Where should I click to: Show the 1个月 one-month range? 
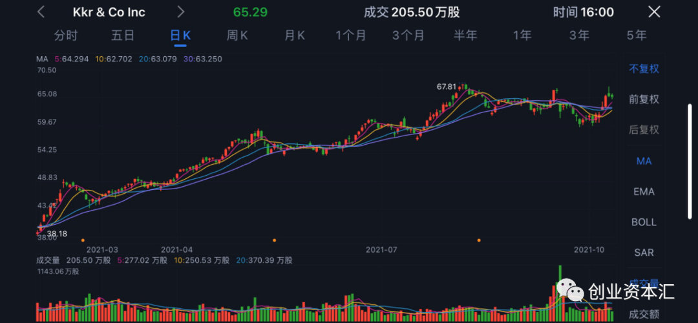(351, 36)
